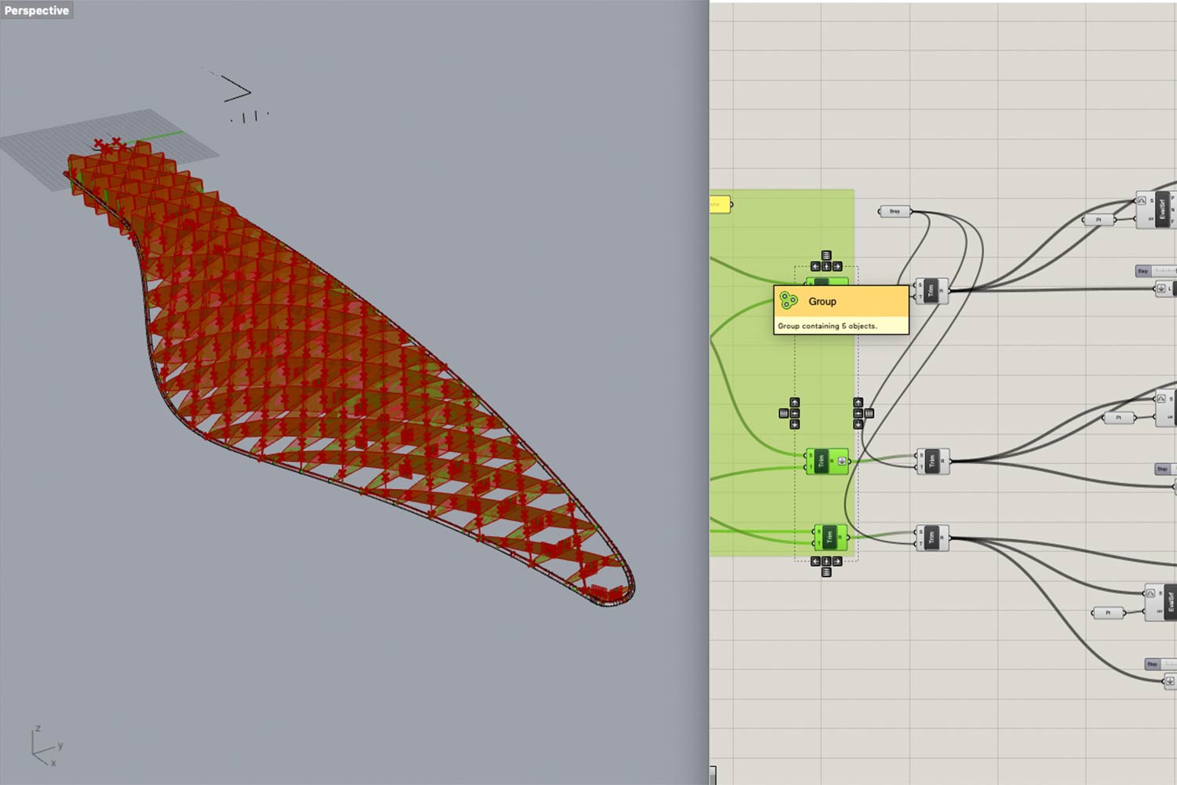Select the bottom Pt parameter node
The width and height of the screenshot is (1177, 785).
[1108, 612]
